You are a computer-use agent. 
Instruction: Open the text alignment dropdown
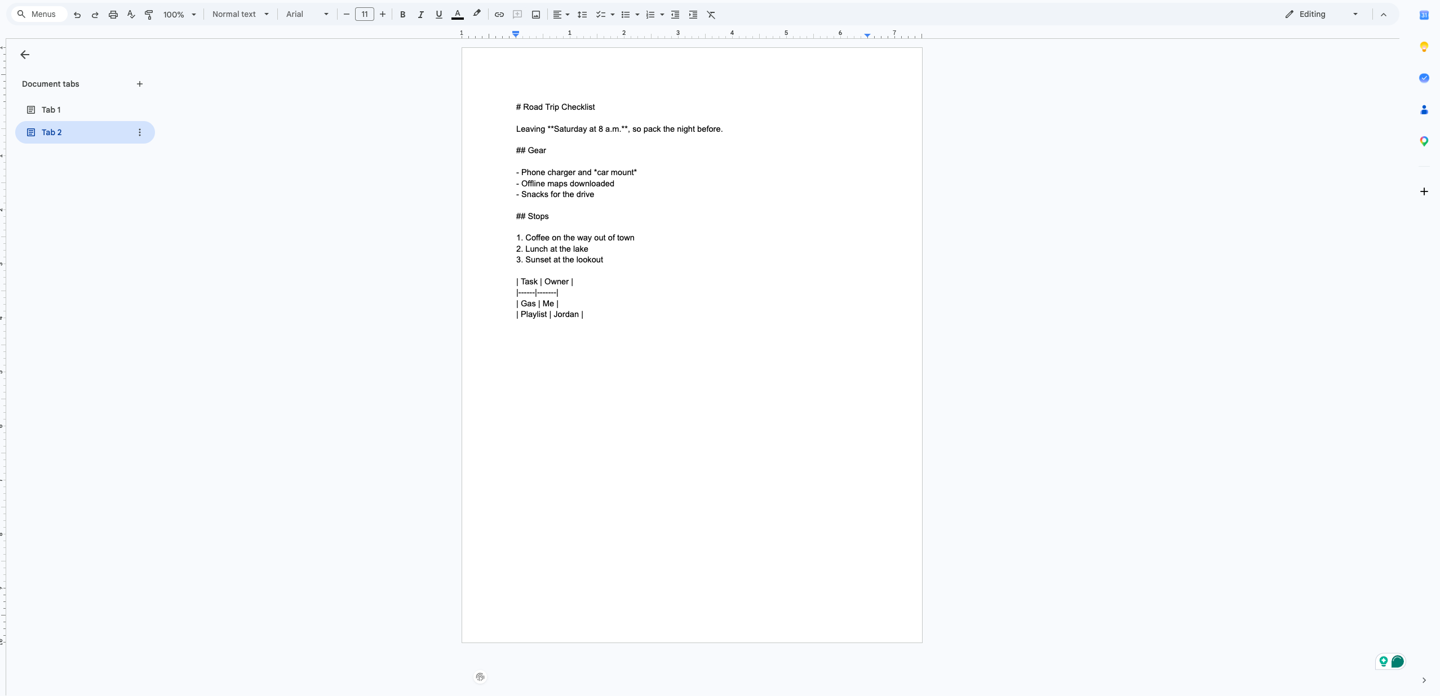[561, 15]
